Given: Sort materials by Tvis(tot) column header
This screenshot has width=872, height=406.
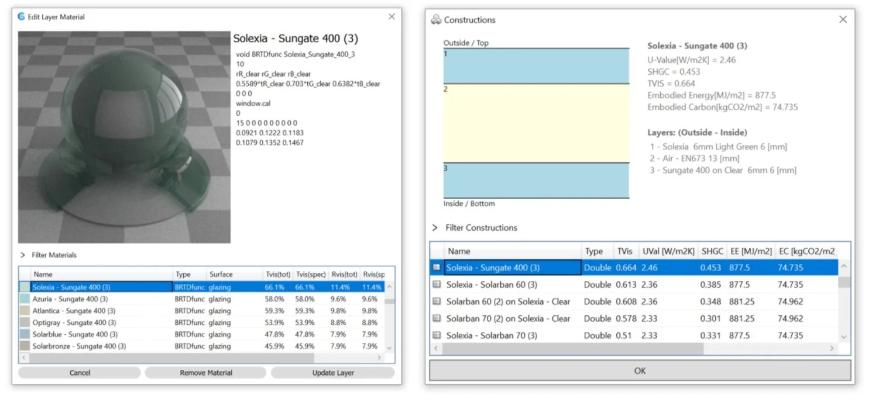Looking at the screenshot, I should click(277, 274).
